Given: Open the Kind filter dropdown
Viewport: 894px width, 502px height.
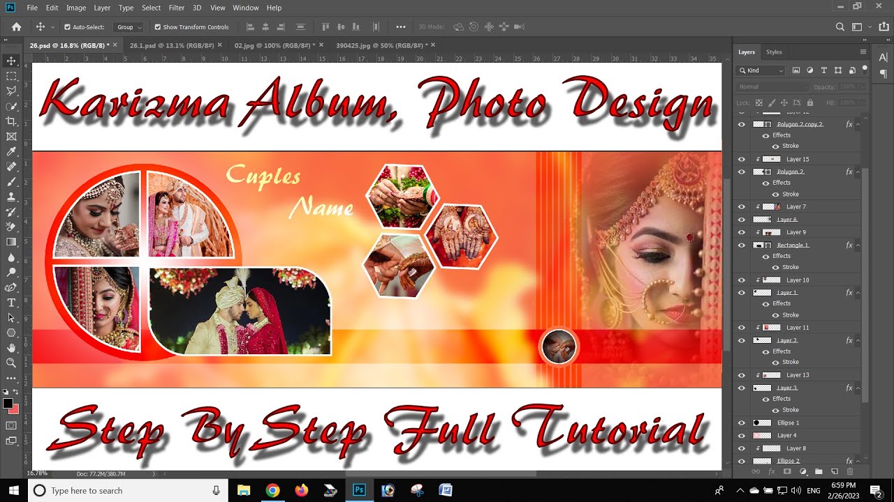Looking at the screenshot, I should click(761, 70).
